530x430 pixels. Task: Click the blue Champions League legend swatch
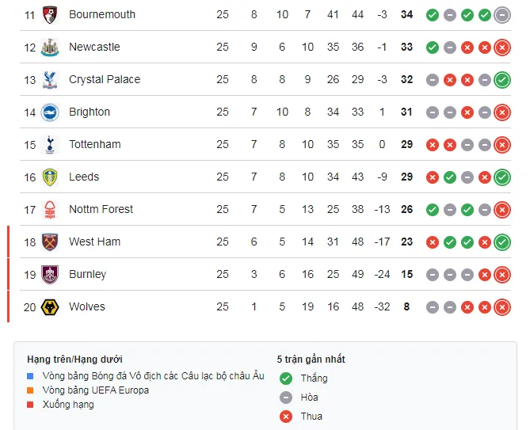pyautogui.click(x=30, y=376)
